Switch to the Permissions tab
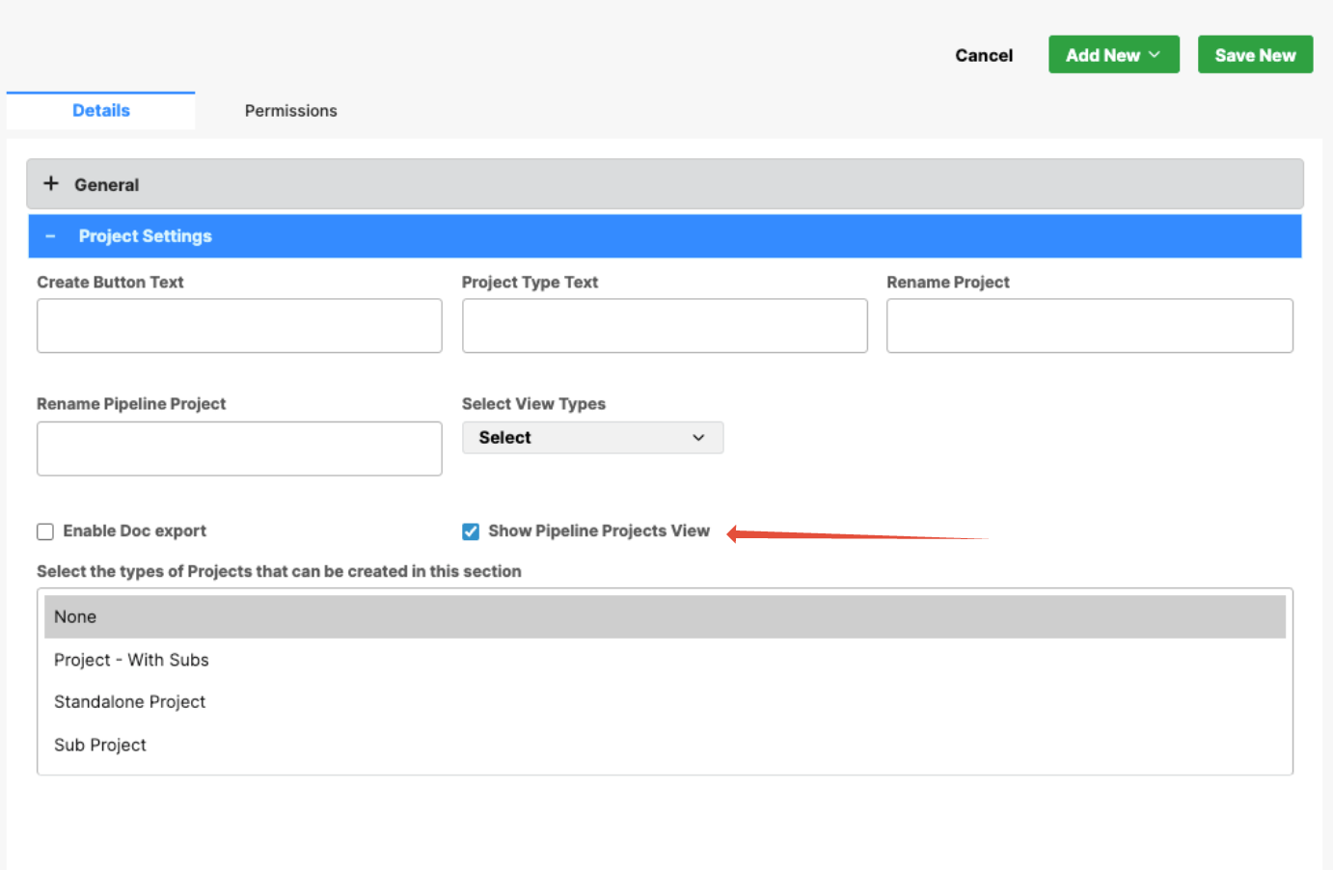 click(x=290, y=111)
